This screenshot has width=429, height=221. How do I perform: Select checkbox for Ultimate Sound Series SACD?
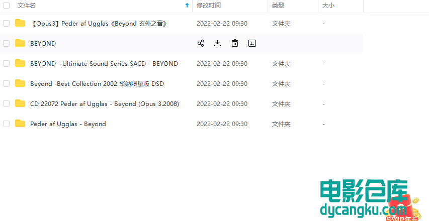point(7,64)
